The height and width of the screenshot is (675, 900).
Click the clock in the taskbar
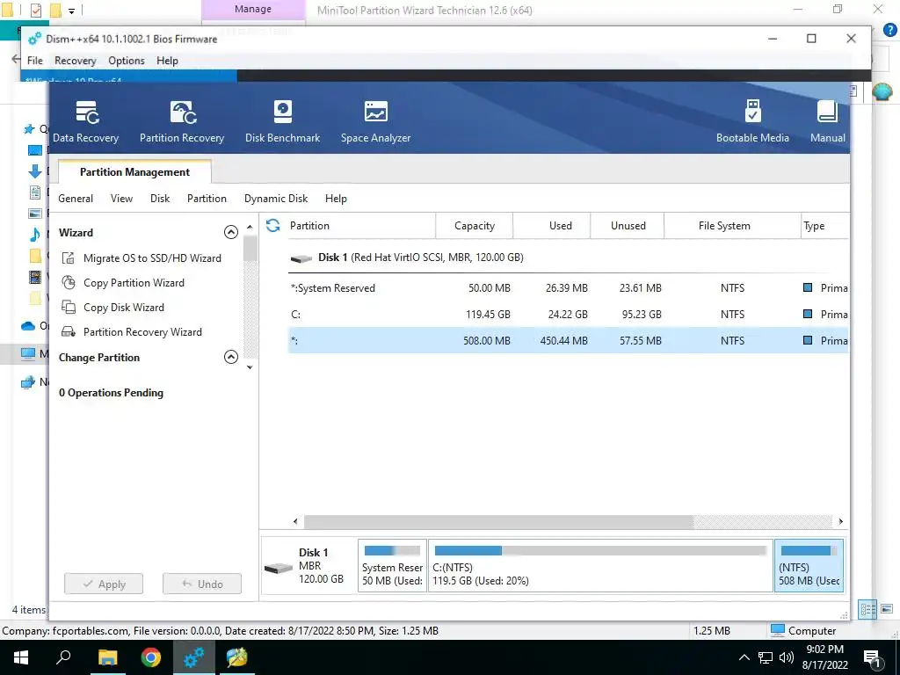coord(824,657)
